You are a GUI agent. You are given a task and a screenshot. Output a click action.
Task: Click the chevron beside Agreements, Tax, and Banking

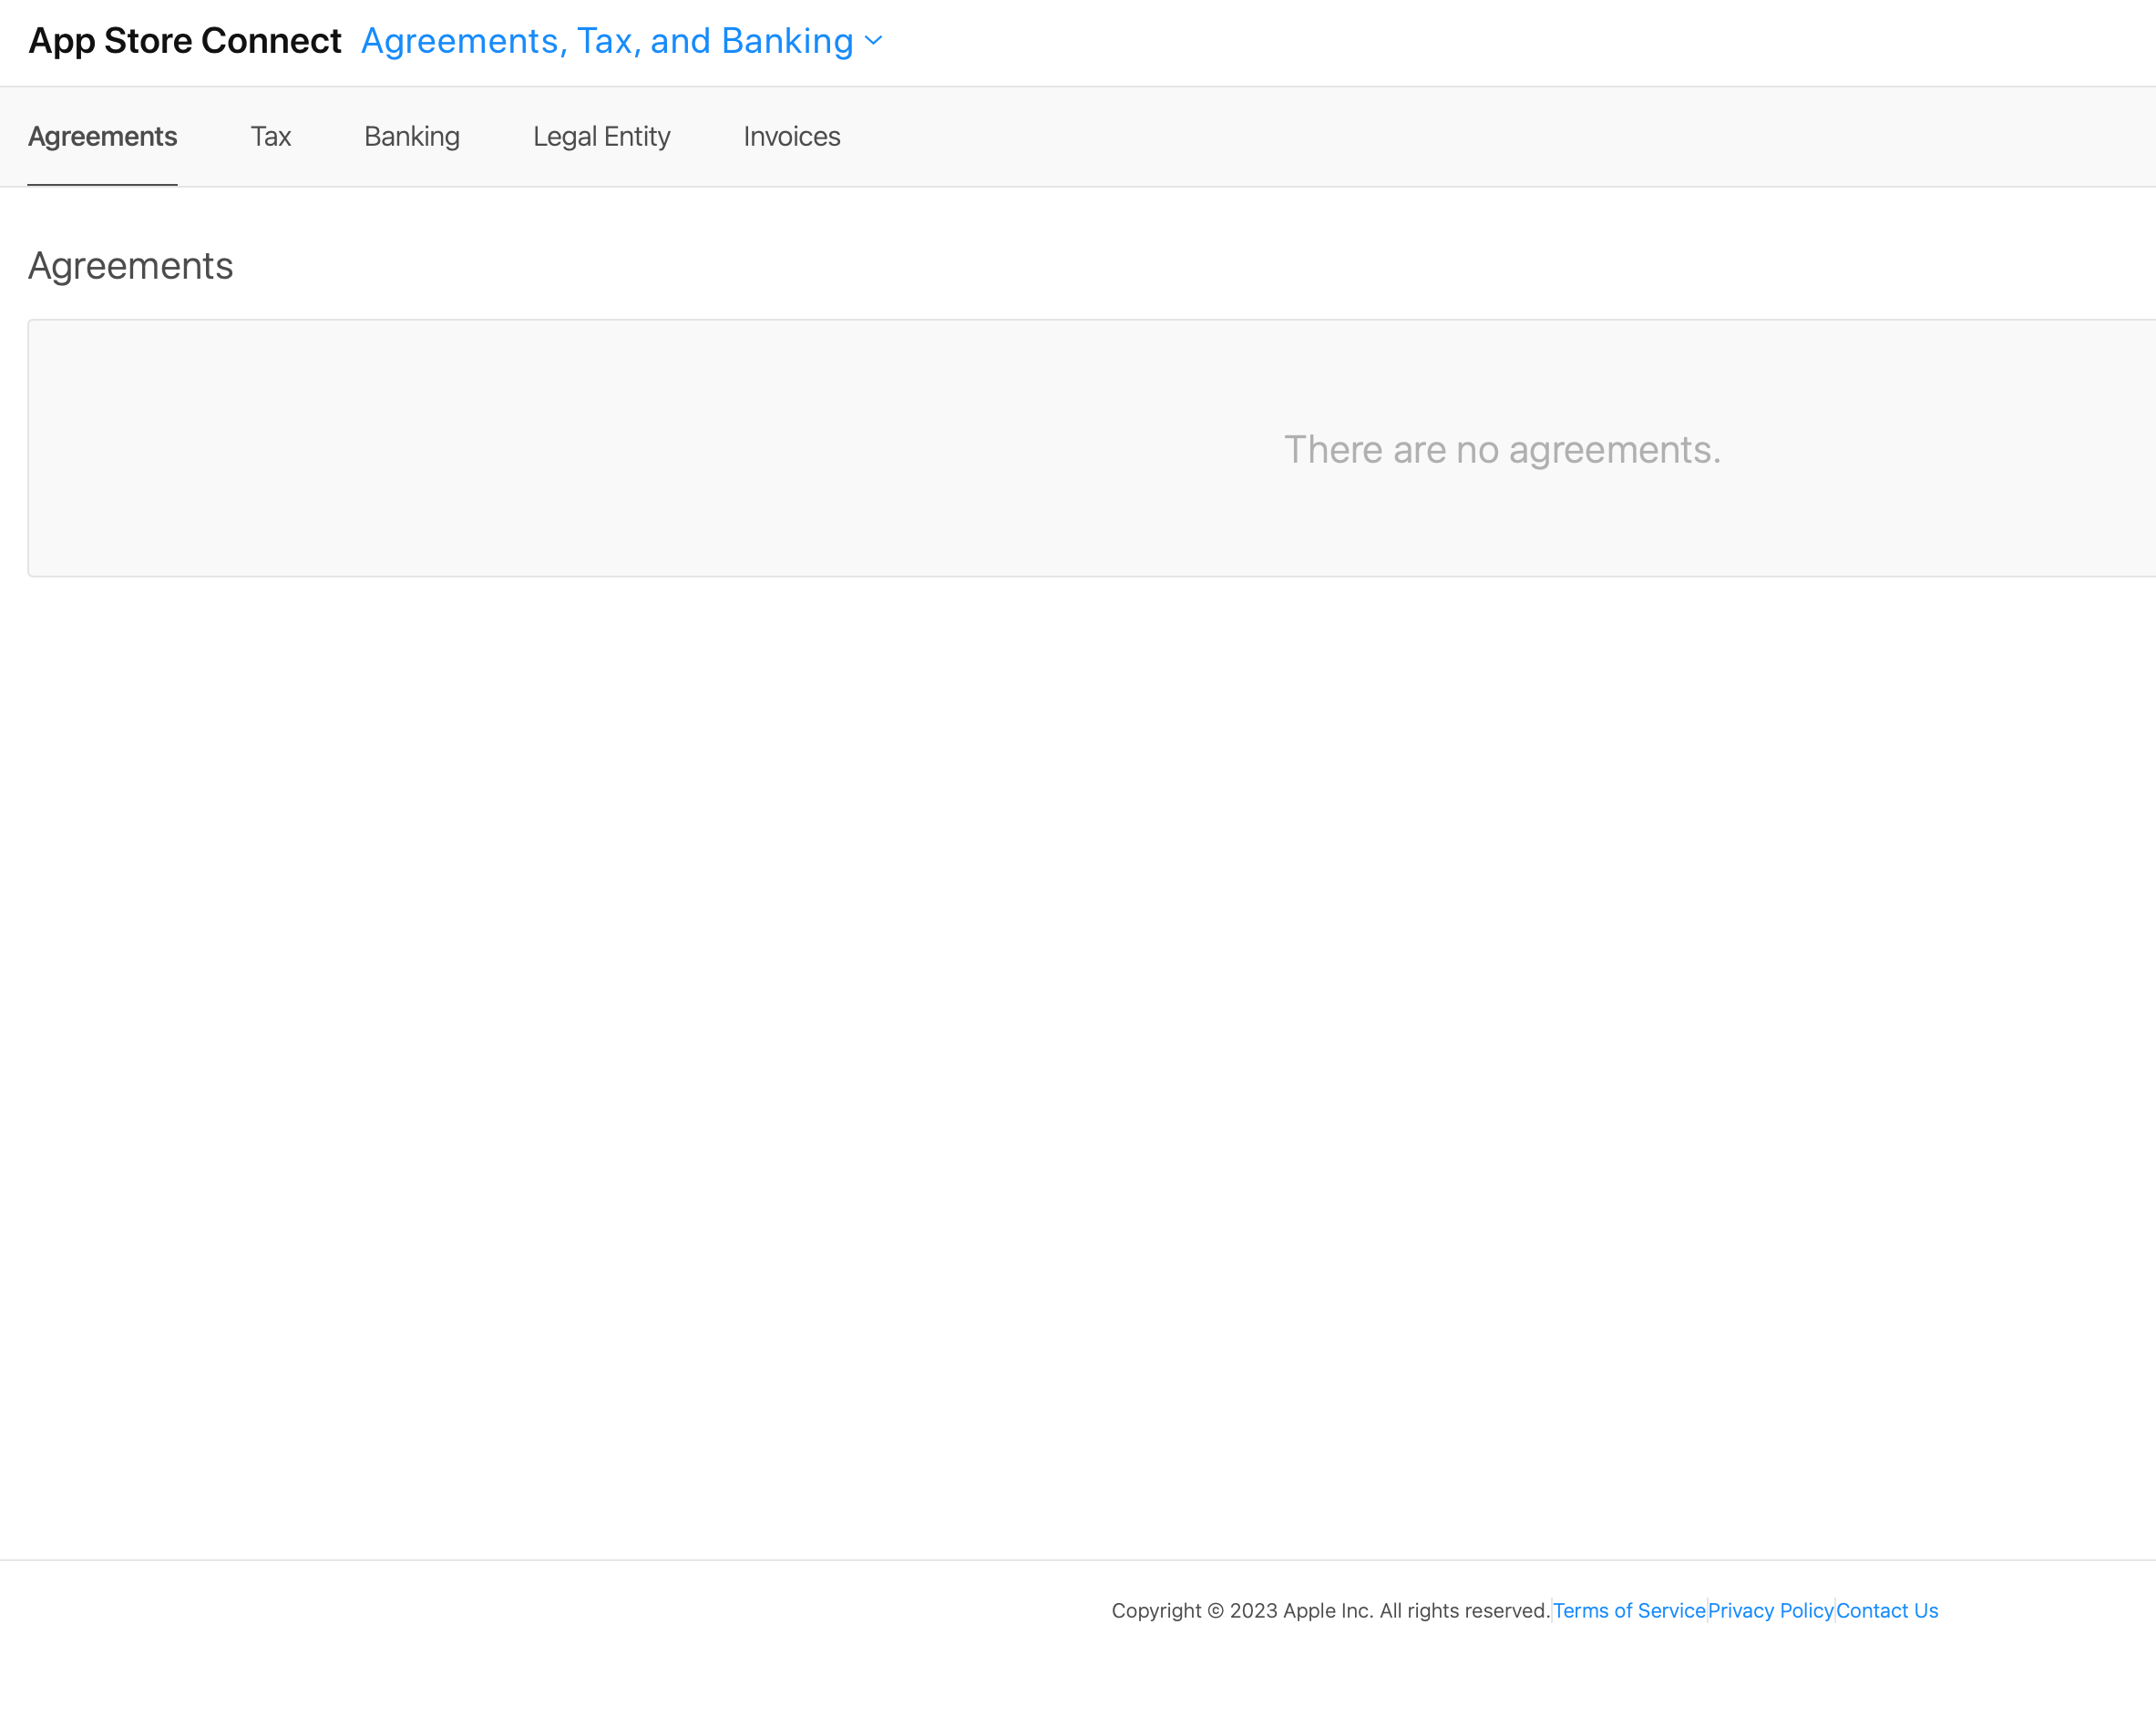[x=873, y=41]
